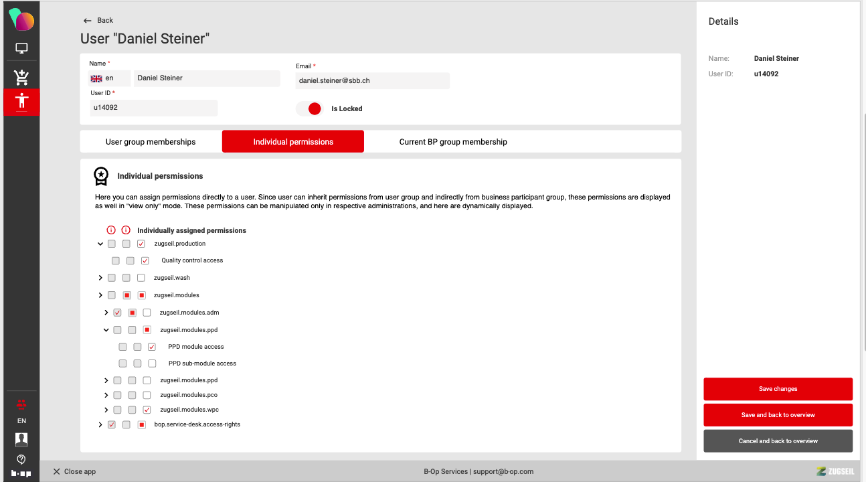Click Cancel and back to overview
The height and width of the screenshot is (482, 866).
778,441
